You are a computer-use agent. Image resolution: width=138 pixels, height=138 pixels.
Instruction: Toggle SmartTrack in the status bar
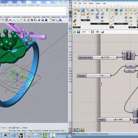tap(37, 131)
